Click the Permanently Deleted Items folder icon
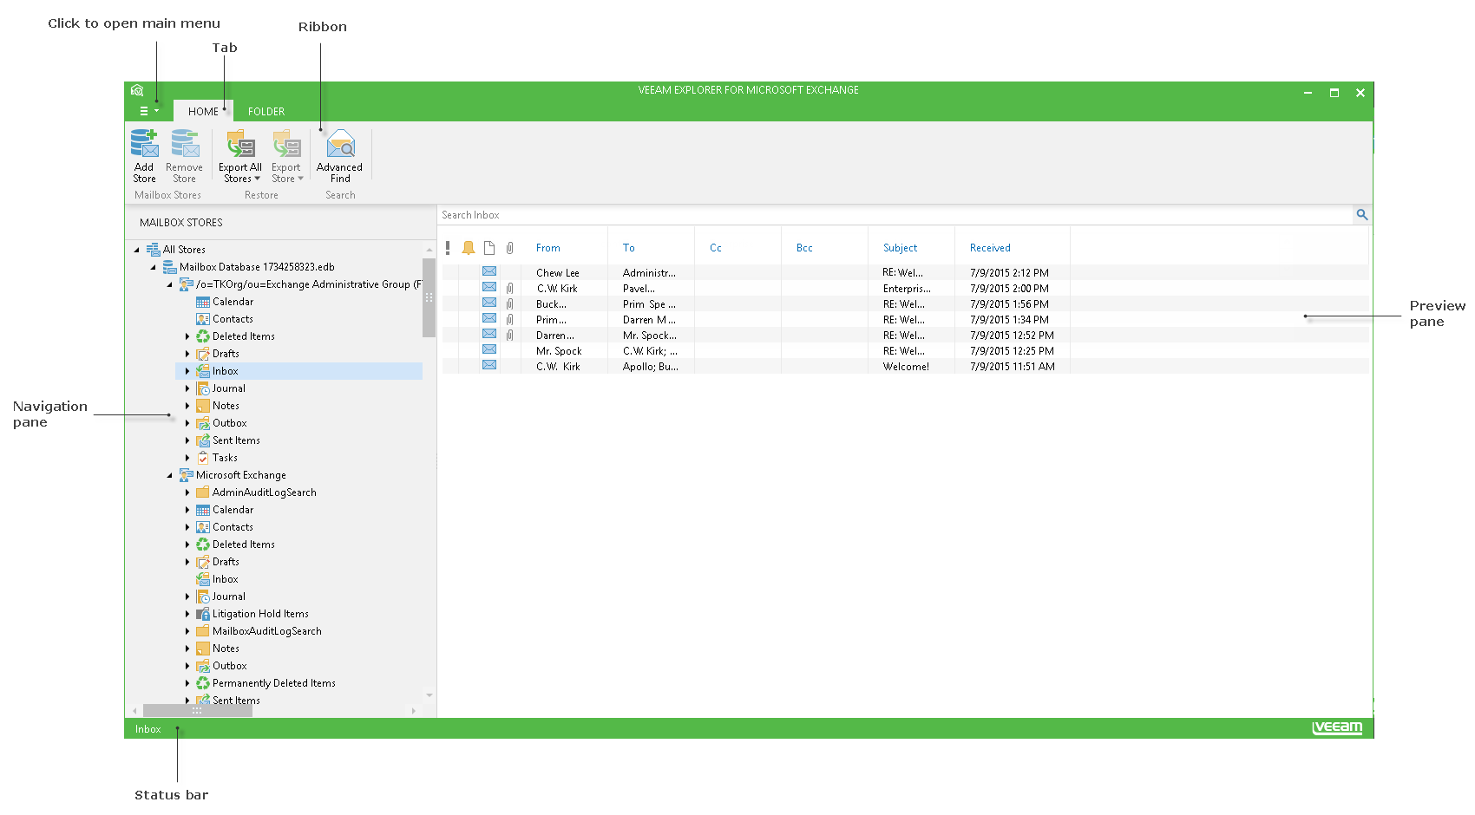The height and width of the screenshot is (815, 1475). tap(203, 683)
